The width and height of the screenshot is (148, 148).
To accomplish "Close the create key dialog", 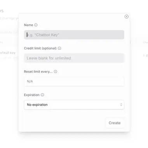I will [x=127, y=17].
